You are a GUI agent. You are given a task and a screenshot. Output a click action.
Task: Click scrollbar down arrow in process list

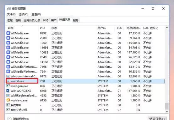167,112
